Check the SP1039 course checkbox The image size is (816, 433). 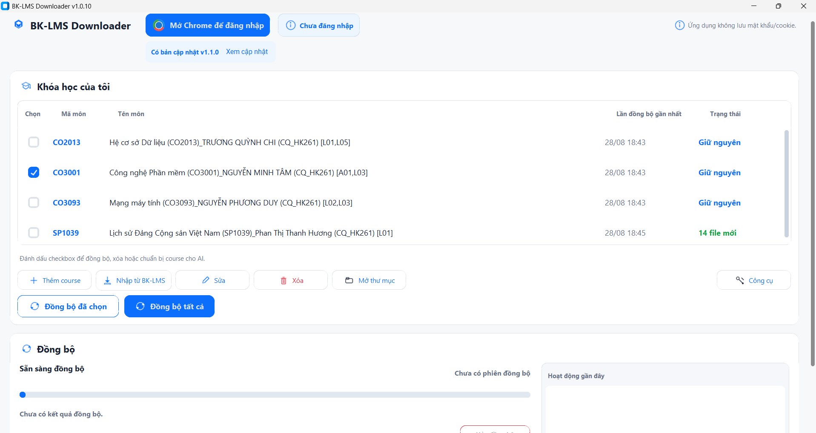34,233
